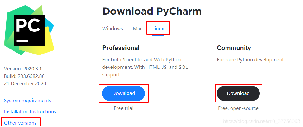Click the Build 203.6682.86 text
Image resolution: width=303 pixels, height=127 pixels.
pos(24,76)
